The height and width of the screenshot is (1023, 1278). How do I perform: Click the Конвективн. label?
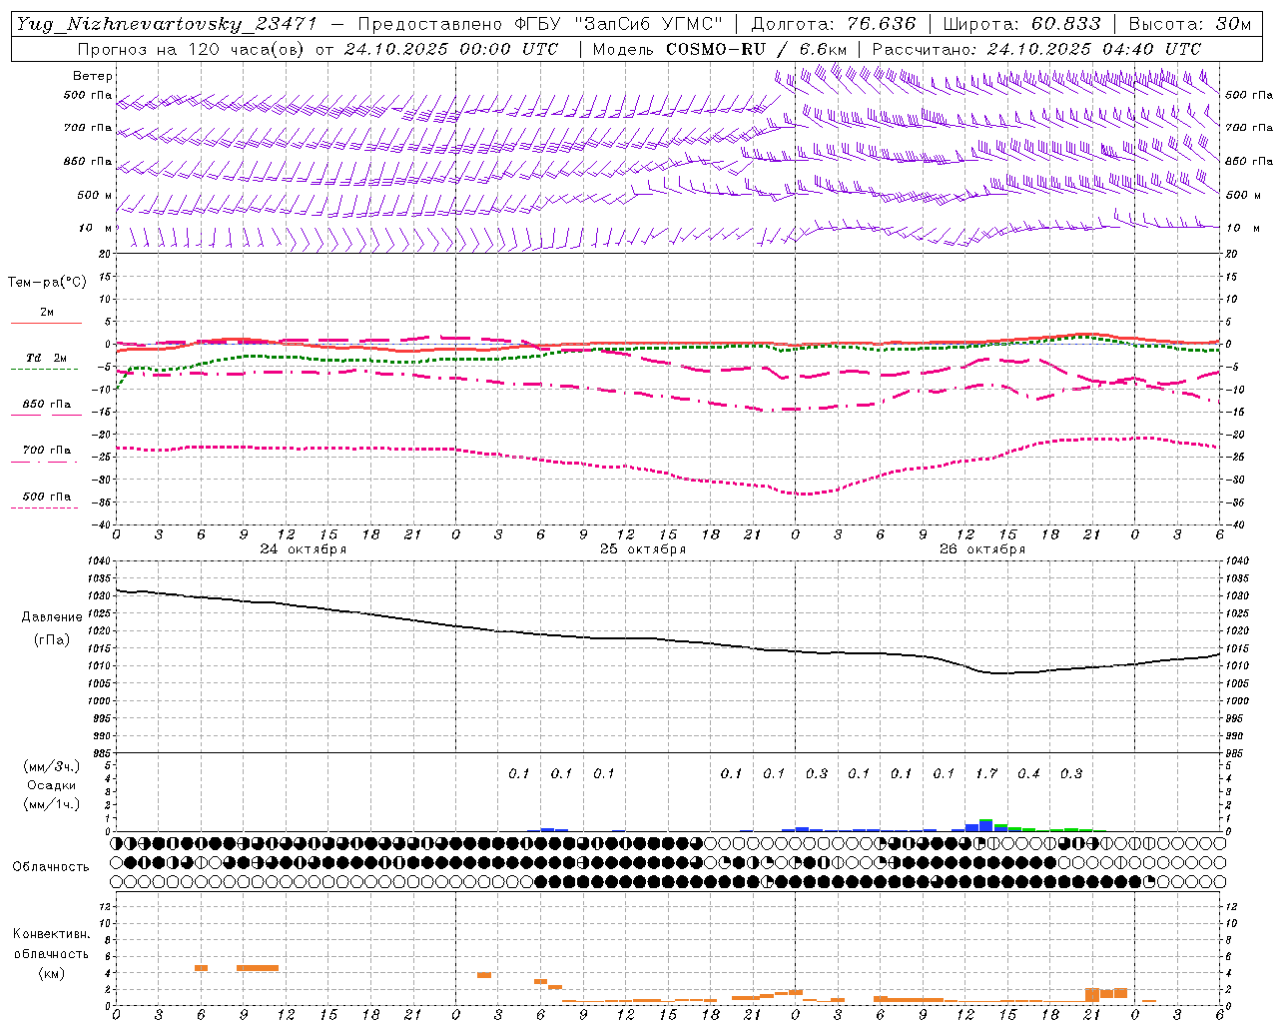coord(51,934)
